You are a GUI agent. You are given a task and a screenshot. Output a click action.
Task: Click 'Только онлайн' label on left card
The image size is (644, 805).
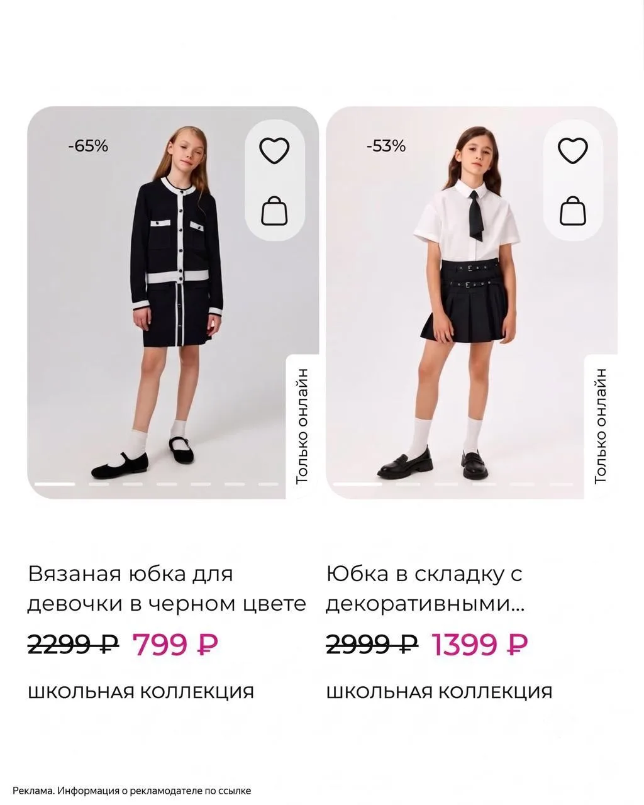303,426
